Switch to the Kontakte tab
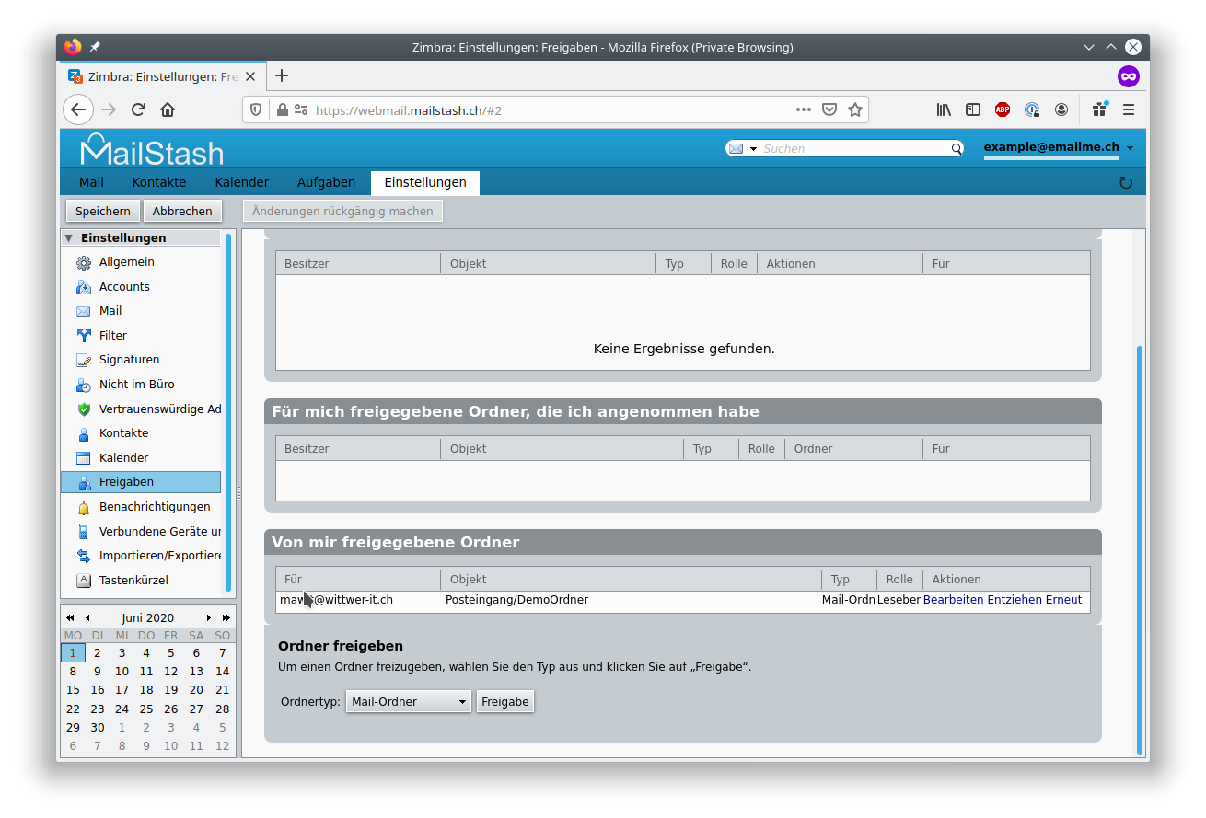 [159, 182]
